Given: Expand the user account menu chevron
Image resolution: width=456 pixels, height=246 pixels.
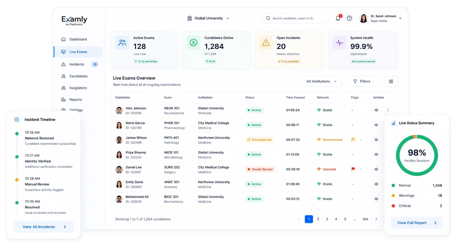Looking at the screenshot, I should [x=400, y=18].
